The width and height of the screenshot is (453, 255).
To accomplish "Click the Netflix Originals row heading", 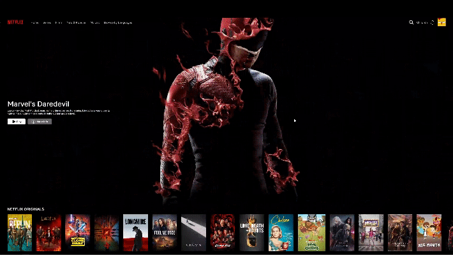I will click(26, 209).
